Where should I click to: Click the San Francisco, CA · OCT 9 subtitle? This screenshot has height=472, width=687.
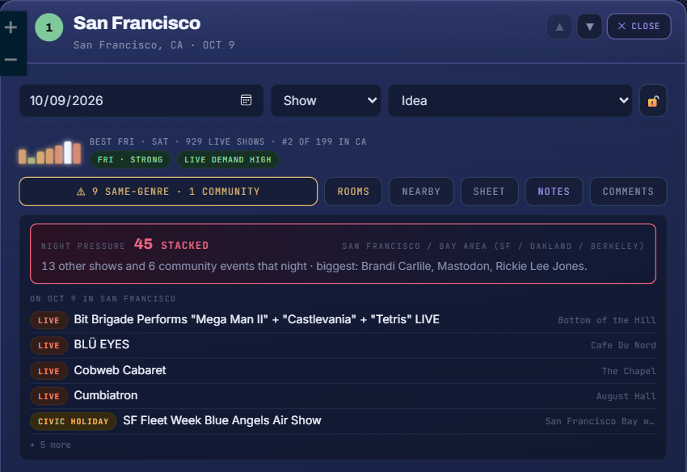154,45
